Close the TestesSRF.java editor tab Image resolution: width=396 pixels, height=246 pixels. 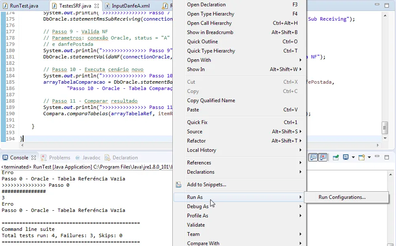(x=97, y=6)
